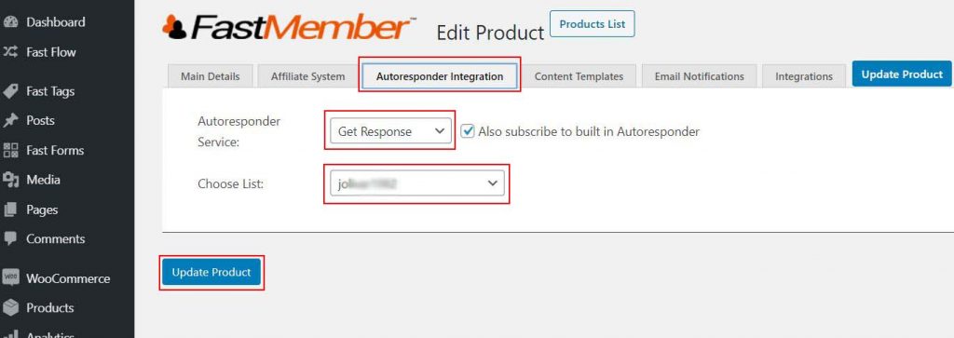The height and width of the screenshot is (338, 954).
Task: Click the WooCommerce logo icon
Action: 9,278
